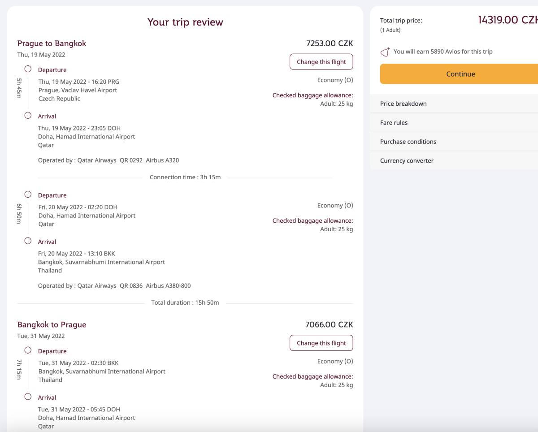Click the 7066.00 CZK return price
538x432 pixels.
click(x=329, y=325)
